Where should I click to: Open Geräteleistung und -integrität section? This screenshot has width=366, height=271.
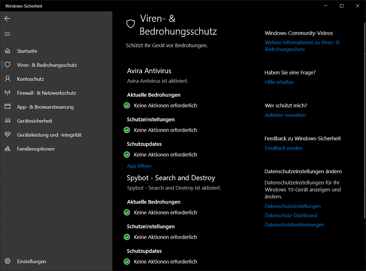[x=56, y=135]
